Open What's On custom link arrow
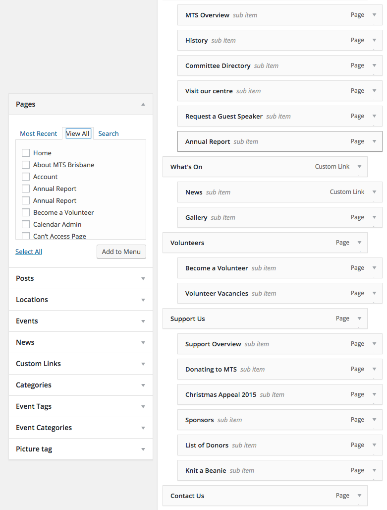 point(359,167)
